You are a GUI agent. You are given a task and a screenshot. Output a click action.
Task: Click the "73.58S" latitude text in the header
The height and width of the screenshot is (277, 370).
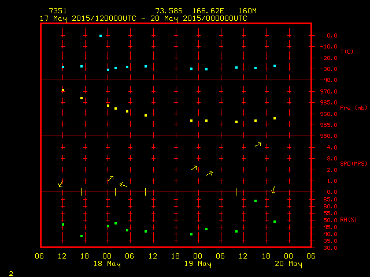(169, 11)
